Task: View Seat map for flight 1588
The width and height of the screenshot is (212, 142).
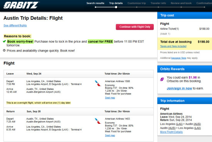Action: tap(110, 98)
